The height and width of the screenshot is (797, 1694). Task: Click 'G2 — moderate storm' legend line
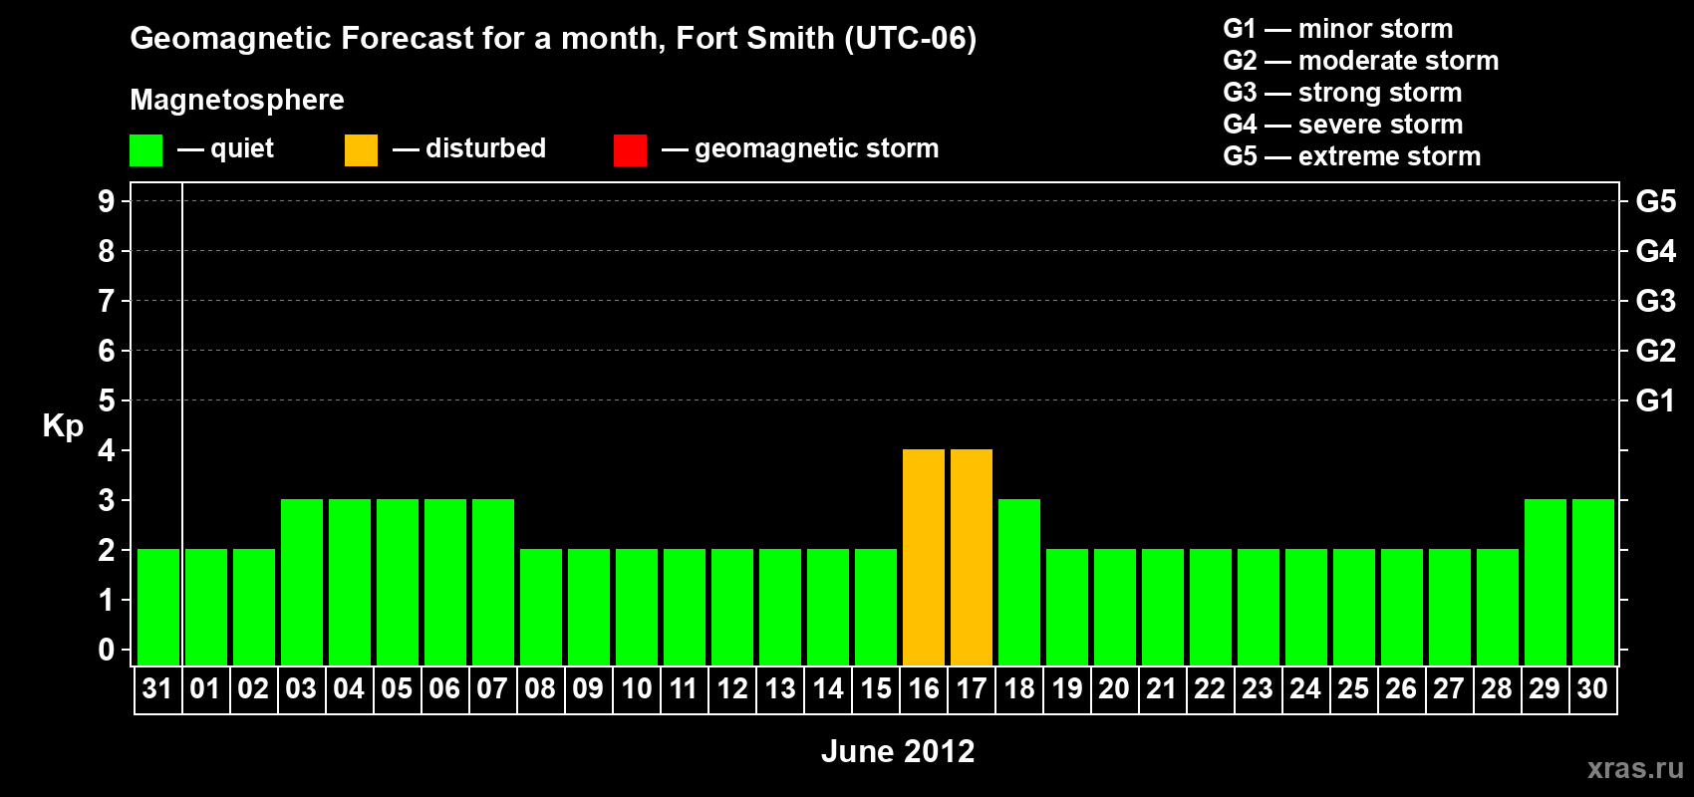[x=1361, y=61]
